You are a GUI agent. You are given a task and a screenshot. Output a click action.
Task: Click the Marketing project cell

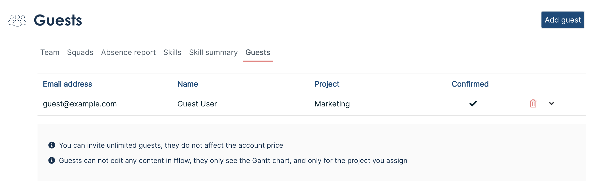coord(332,104)
